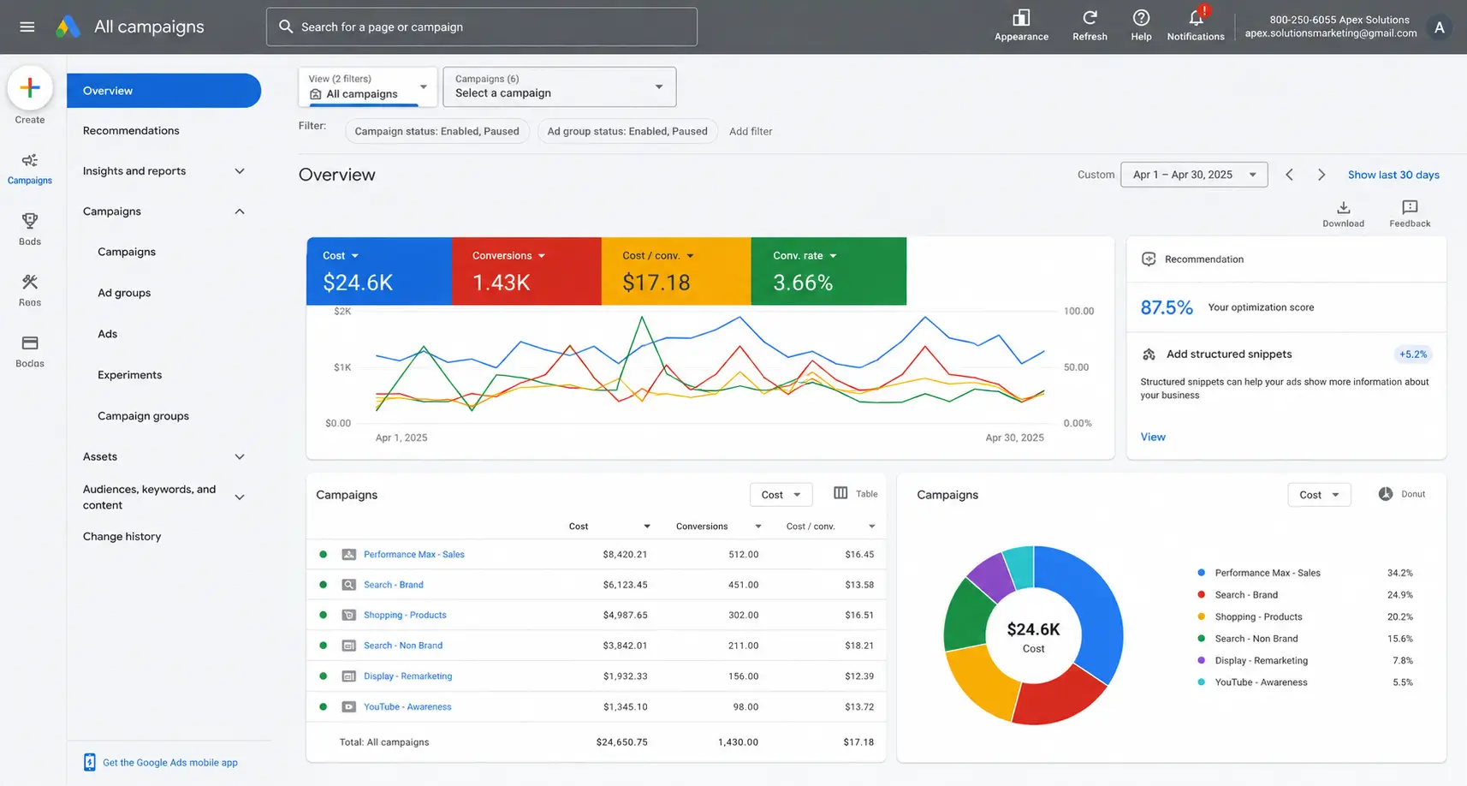Change the Cost / conv. scorecard dropdown
The image size is (1467, 786).
click(x=658, y=256)
